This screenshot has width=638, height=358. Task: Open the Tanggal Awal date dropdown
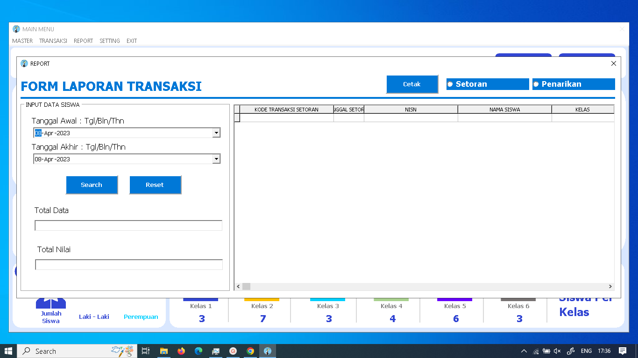click(216, 132)
